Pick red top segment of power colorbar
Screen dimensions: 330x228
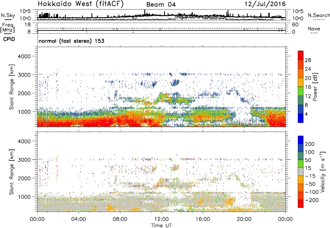click(x=301, y=55)
